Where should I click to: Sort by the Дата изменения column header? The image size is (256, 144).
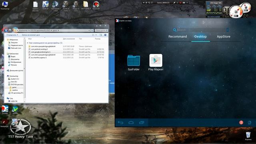69,39
